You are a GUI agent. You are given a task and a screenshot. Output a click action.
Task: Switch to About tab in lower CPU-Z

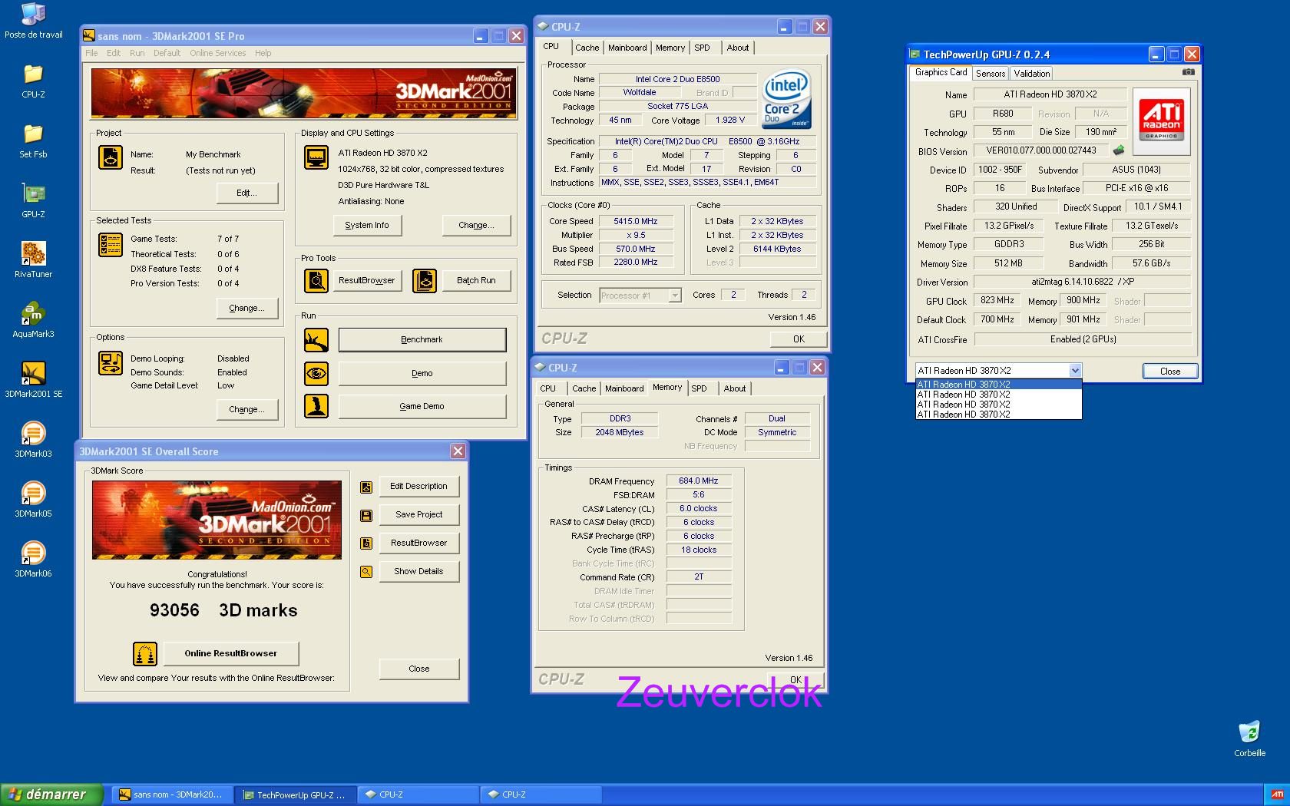pyautogui.click(x=735, y=388)
